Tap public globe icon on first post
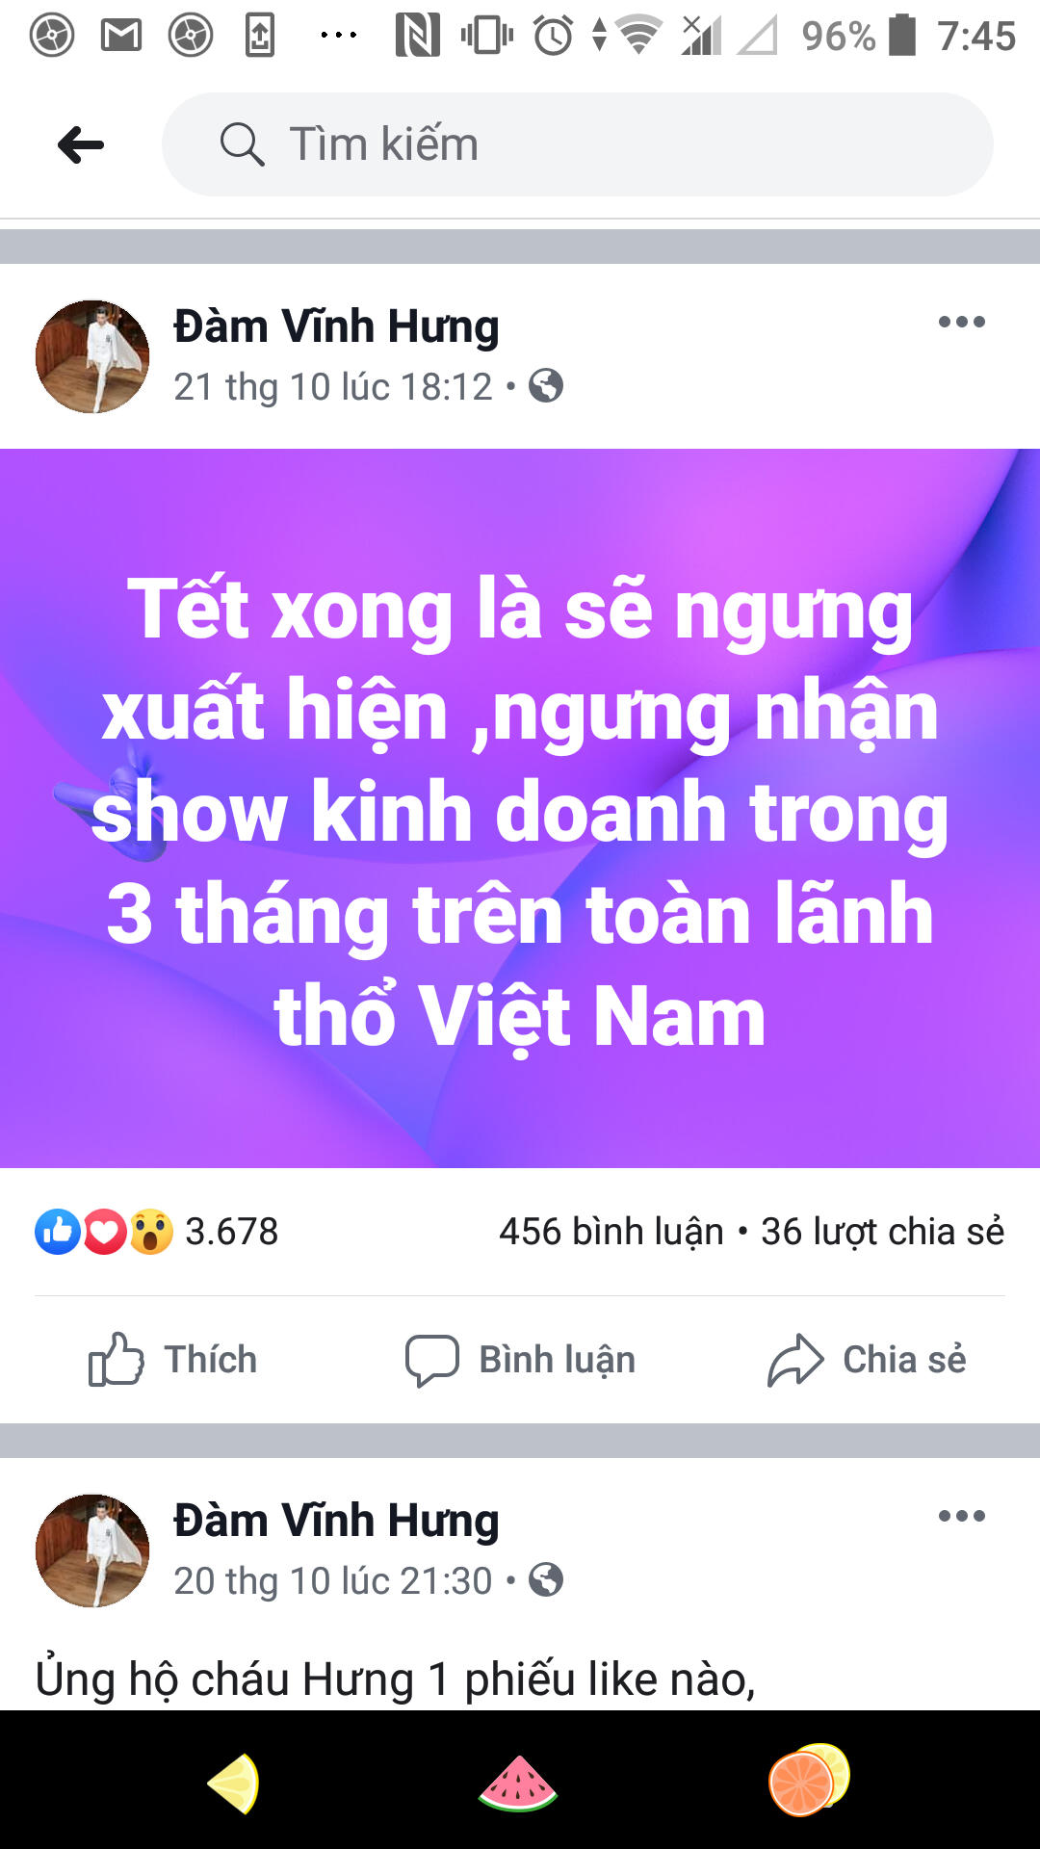Screen dimensions: 1040x1849 pyautogui.click(x=546, y=386)
